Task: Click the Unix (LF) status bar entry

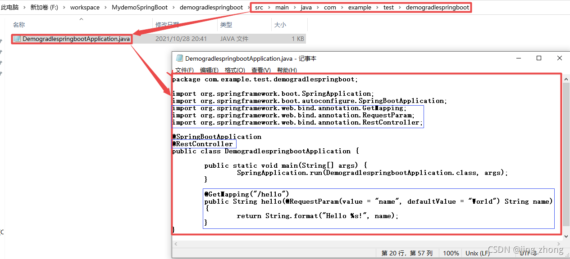Action: pyautogui.click(x=478, y=253)
